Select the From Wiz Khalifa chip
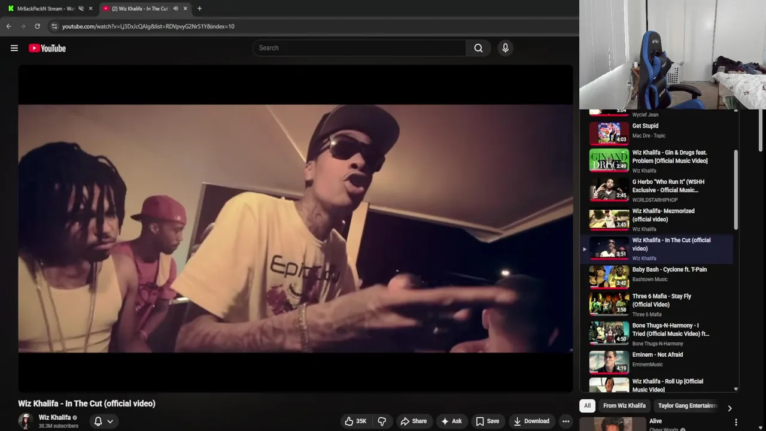This screenshot has width=766, height=431. coord(624,406)
